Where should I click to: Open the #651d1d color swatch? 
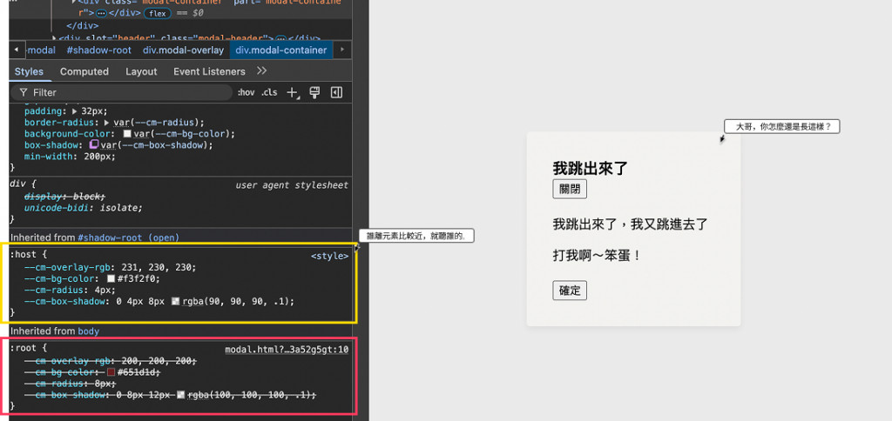click(111, 372)
